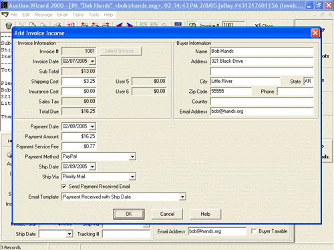This screenshot has width=334, height=250.
Task: Uncheck Send Payment Received Email
Action: tap(64, 186)
